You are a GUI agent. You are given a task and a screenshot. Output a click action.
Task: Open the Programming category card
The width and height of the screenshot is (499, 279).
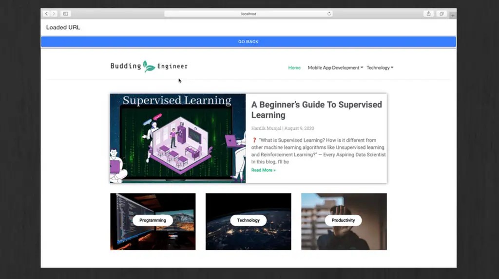click(x=153, y=221)
